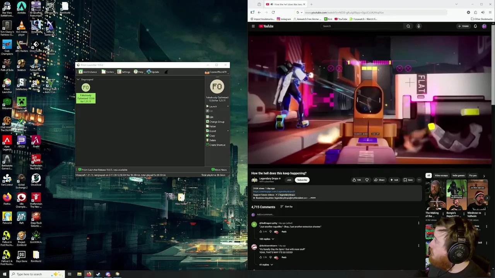Reply to the RedDragon comment
The height and width of the screenshot is (278, 495).
284,232
